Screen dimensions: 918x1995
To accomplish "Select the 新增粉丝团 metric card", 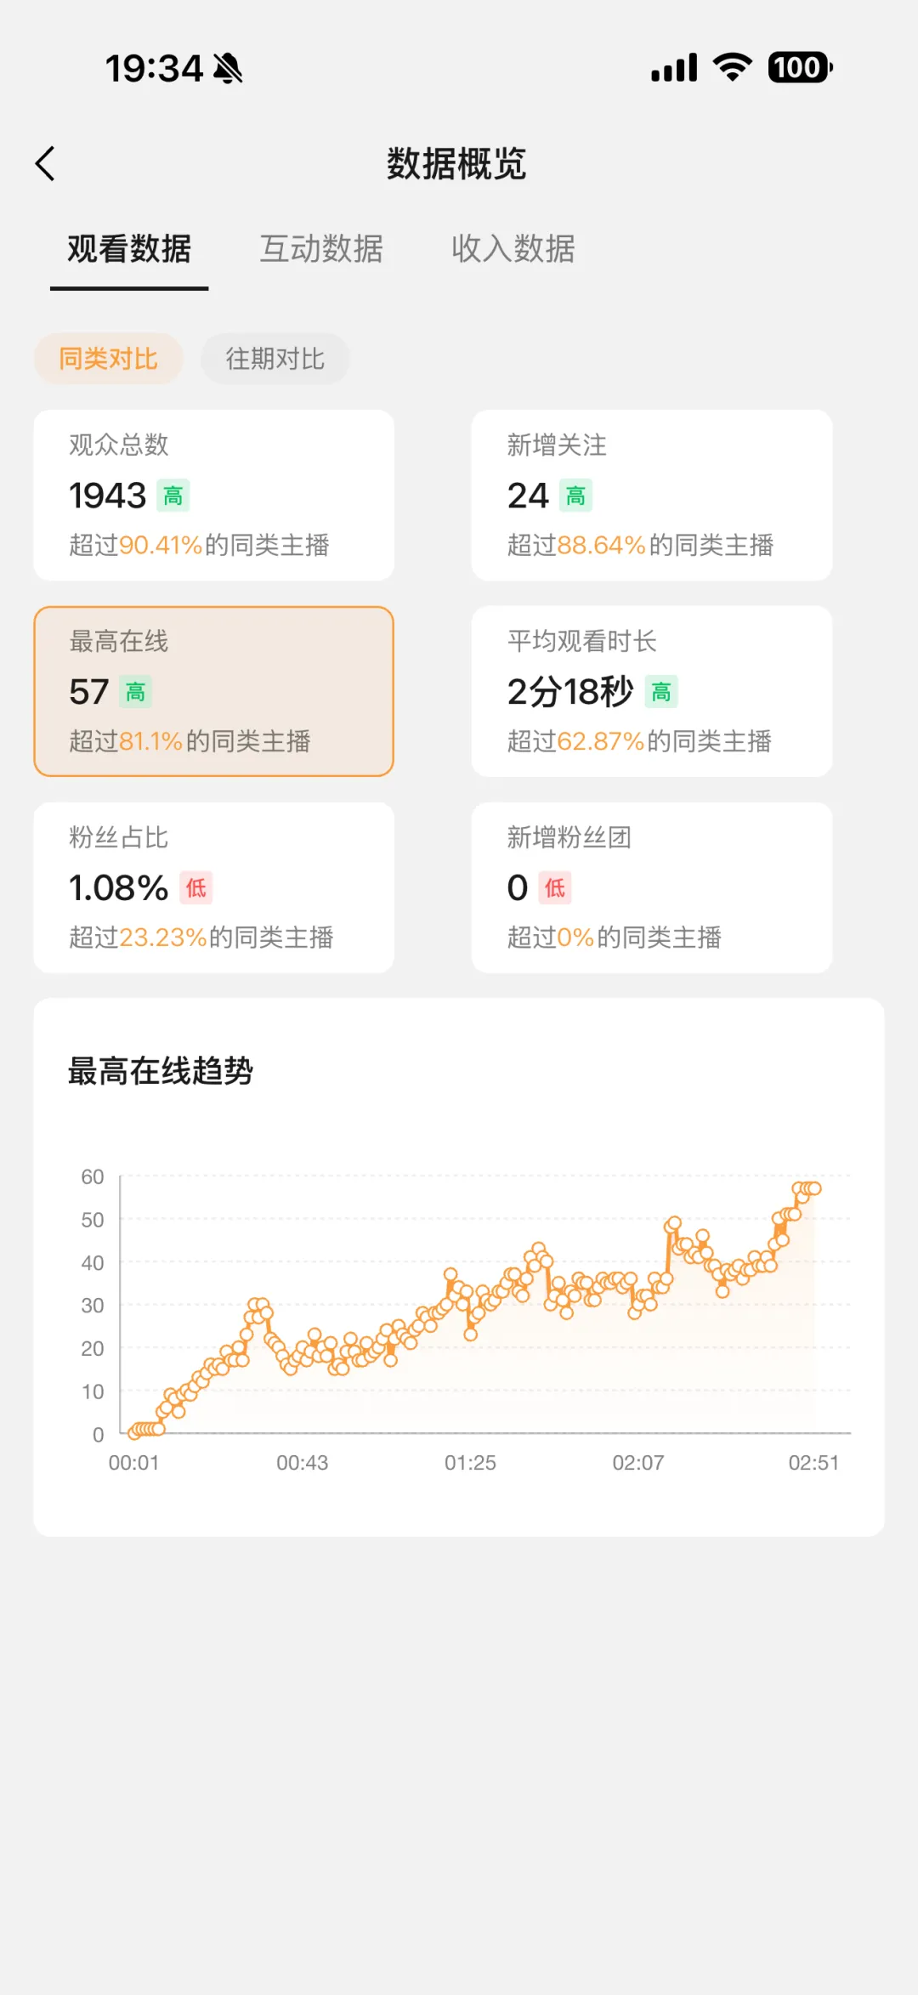I will (652, 887).
